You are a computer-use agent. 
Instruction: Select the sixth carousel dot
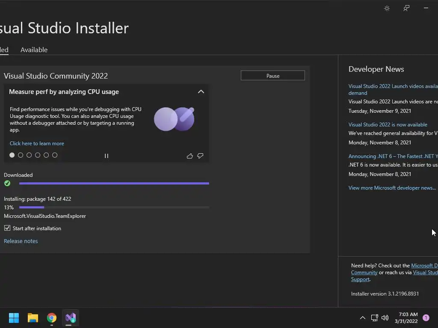[55, 155]
